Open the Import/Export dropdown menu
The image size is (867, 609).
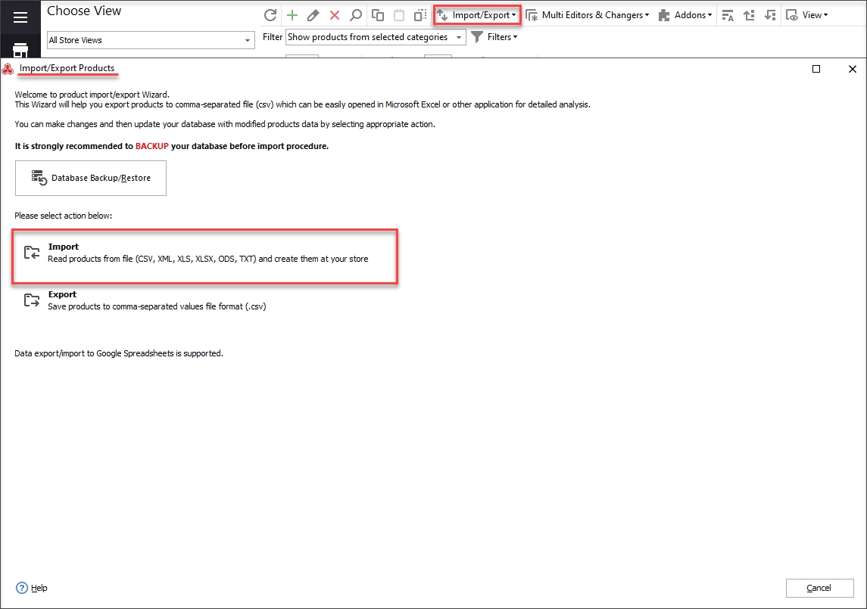[477, 15]
